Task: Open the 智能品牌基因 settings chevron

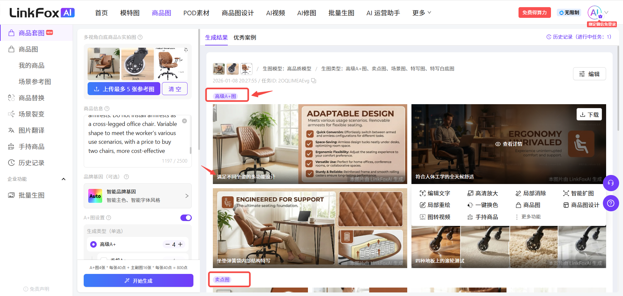Action: [x=187, y=196]
